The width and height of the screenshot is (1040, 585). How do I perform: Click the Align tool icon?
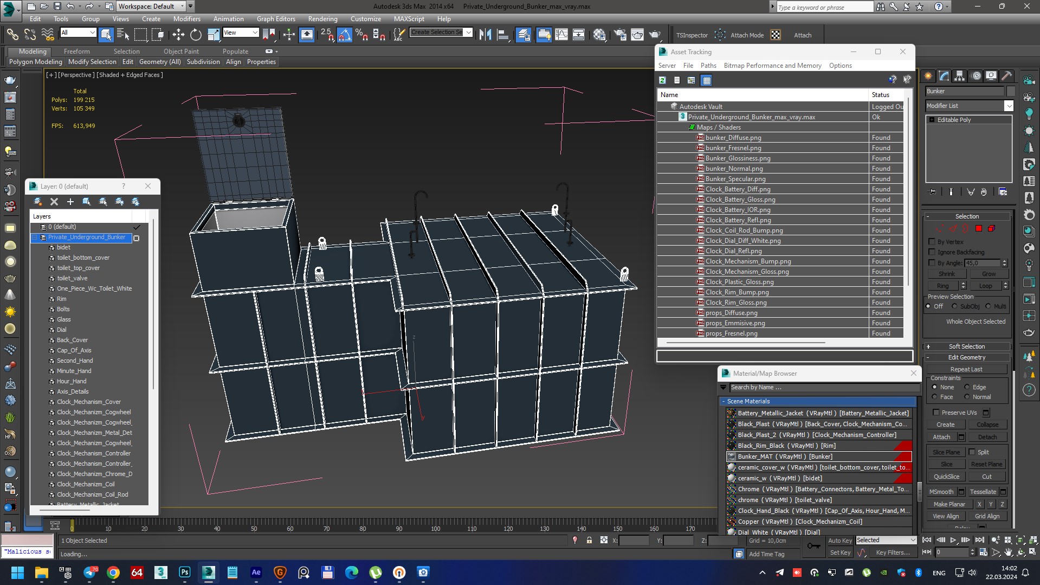(503, 35)
